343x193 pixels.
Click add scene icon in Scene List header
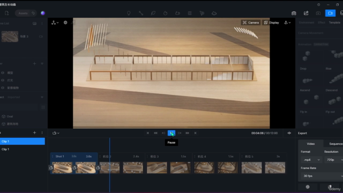pos(34,23)
